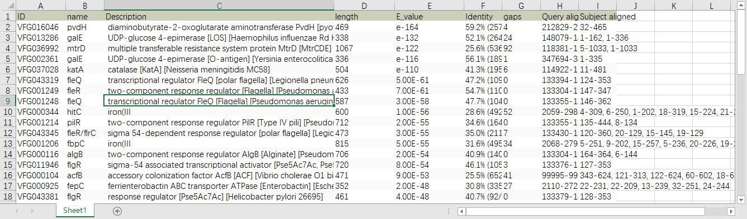Select column F header
Image resolution: width=747 pixels, height=219 pixels.
483,6
